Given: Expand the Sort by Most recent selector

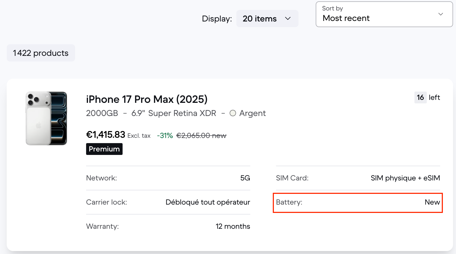Looking at the screenshot, I should tap(384, 14).
